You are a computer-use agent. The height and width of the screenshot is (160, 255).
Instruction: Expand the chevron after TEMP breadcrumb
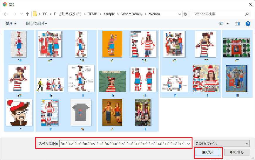[100, 14]
